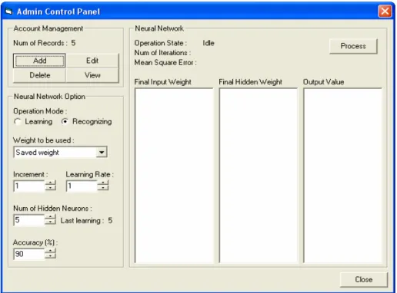
Task: Close the Admin Control Panel window
Action: pyautogui.click(x=385, y=12)
